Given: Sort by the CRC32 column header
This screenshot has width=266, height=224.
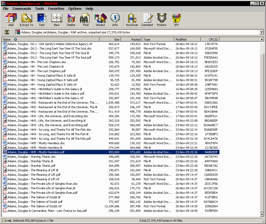Looking at the screenshot, I should pos(210,39).
